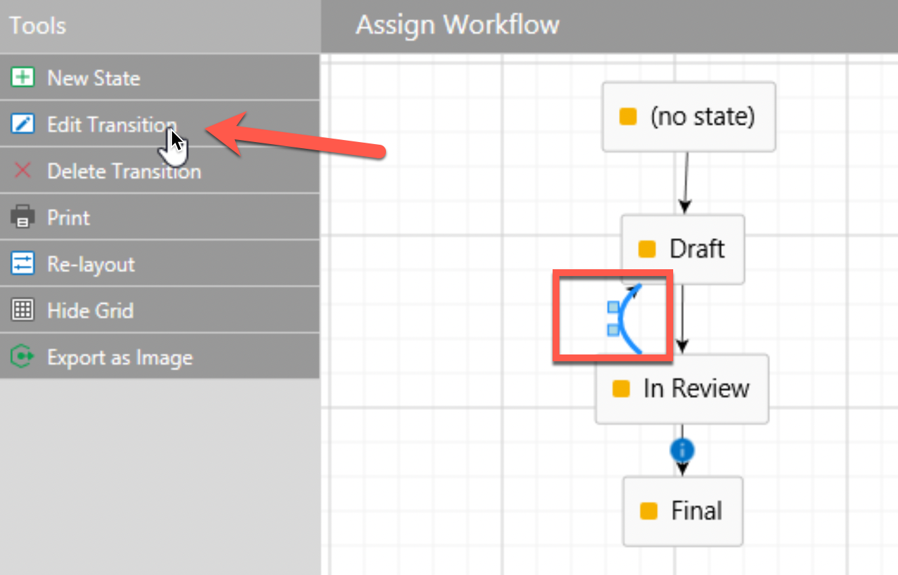Viewport: 898px width, 575px height.
Task: Select the Draft workflow state
Action: pyautogui.click(x=683, y=249)
